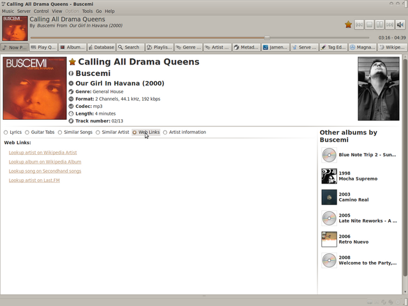Open the 2005 Late Nite Reworks album
Viewport: 408px width, 306px height.
click(360, 218)
